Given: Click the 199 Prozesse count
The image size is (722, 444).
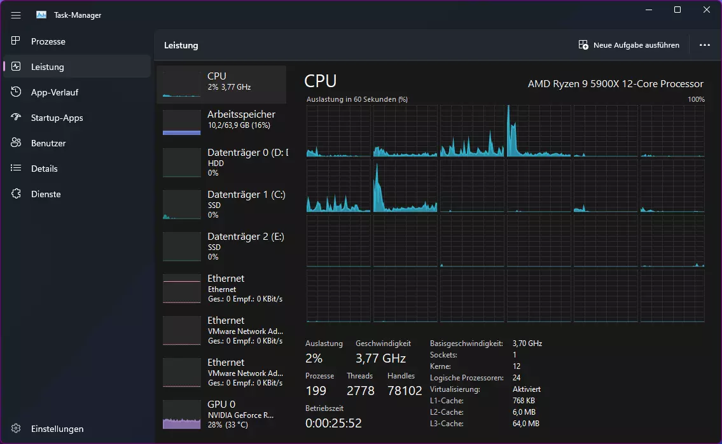Looking at the screenshot, I should tap(316, 391).
